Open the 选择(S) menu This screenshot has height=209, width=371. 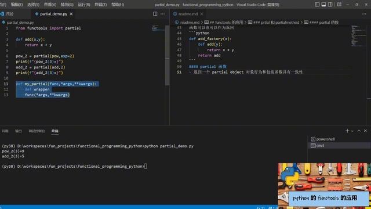34,5
